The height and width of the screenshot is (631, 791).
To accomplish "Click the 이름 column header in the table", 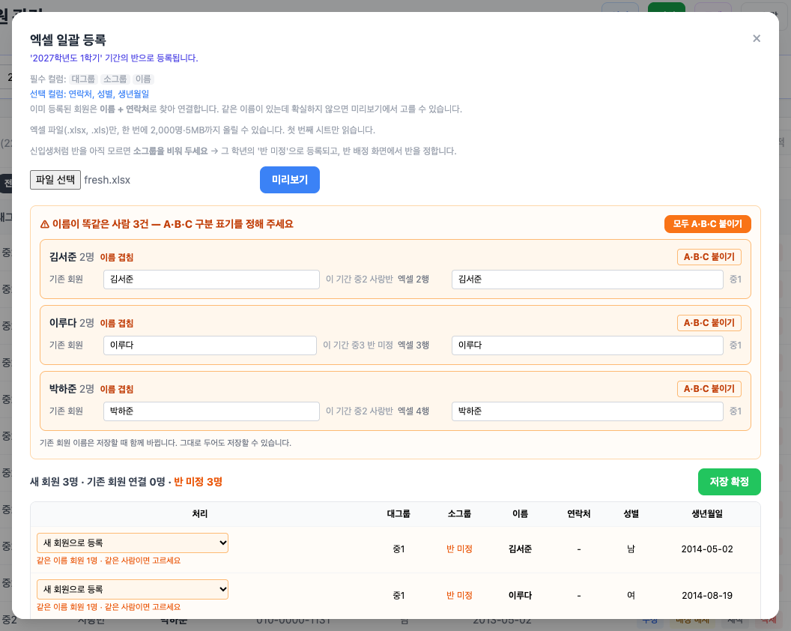I will tap(520, 514).
